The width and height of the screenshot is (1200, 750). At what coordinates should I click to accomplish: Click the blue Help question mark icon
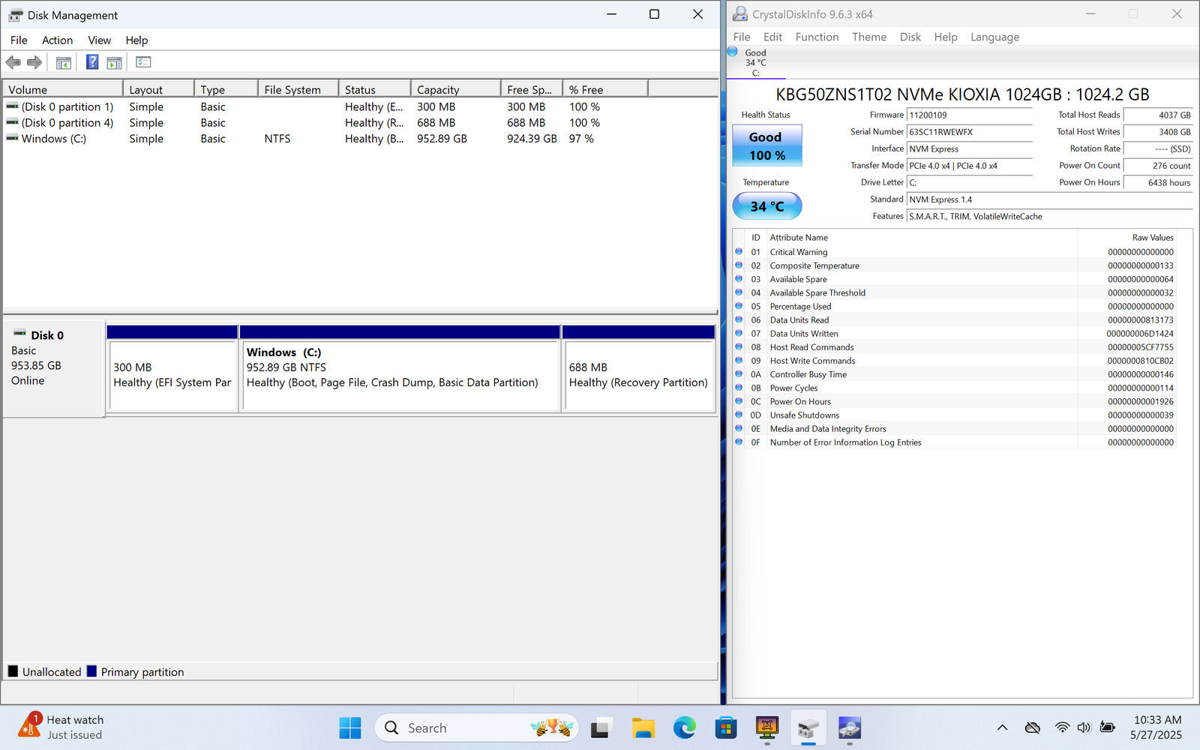[x=92, y=62]
